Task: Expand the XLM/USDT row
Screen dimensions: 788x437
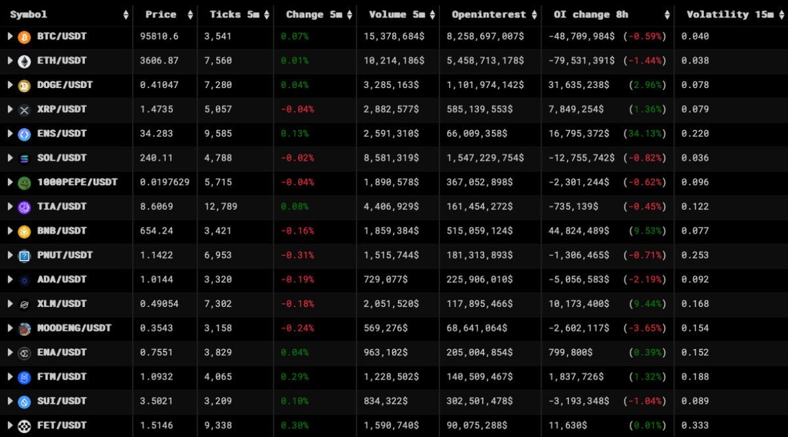Action: 10,303
